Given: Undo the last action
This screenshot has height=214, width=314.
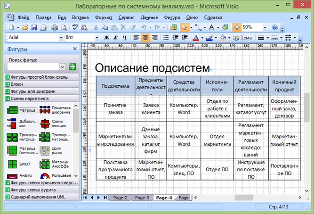Looking at the screenshot, I should point(144,27).
